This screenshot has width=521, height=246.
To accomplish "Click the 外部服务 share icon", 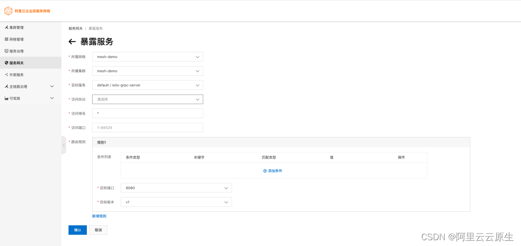I will [x=6, y=75].
